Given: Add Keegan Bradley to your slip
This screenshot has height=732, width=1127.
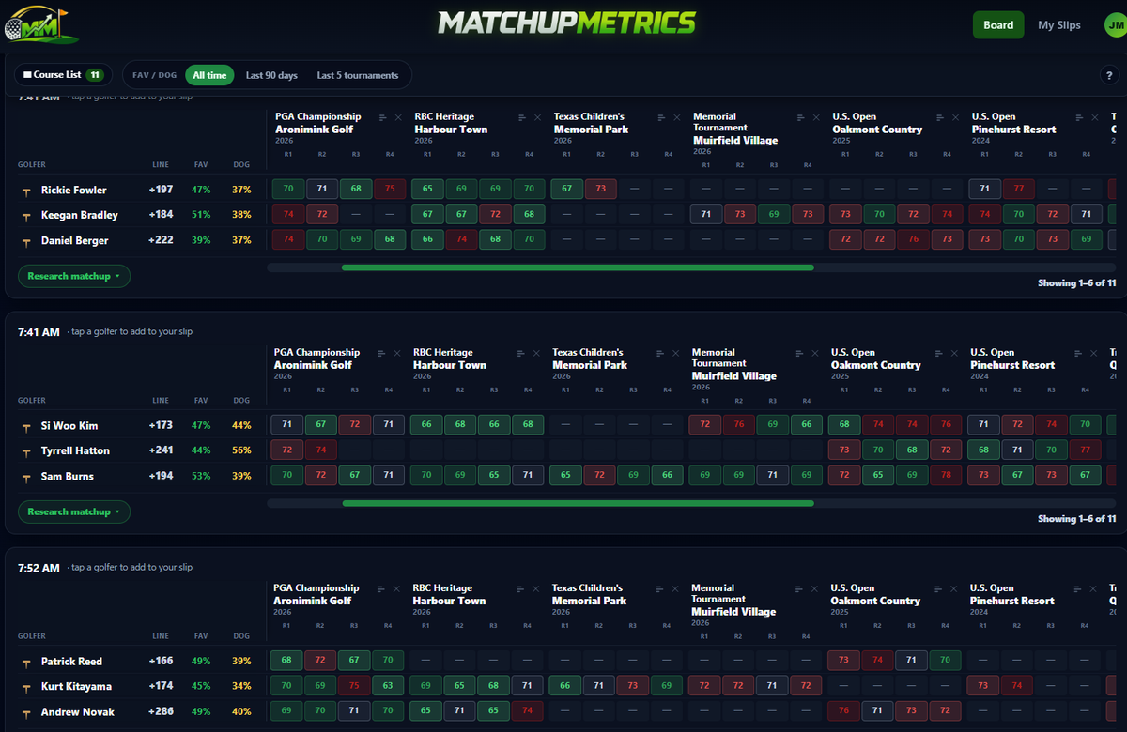Looking at the screenshot, I should (80, 216).
